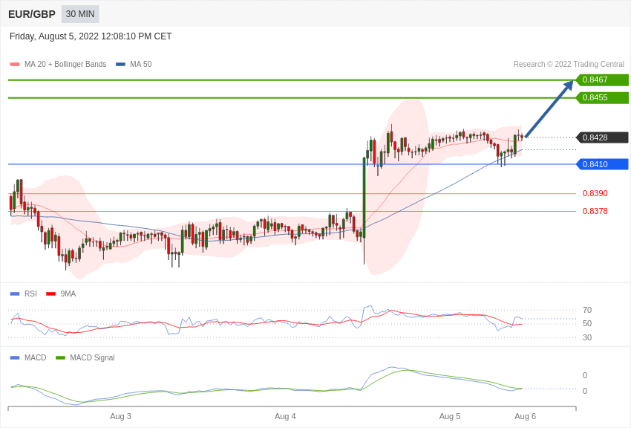Click the MA 50 blue legend swatch
The width and height of the screenshot is (631, 428).
click(120, 64)
